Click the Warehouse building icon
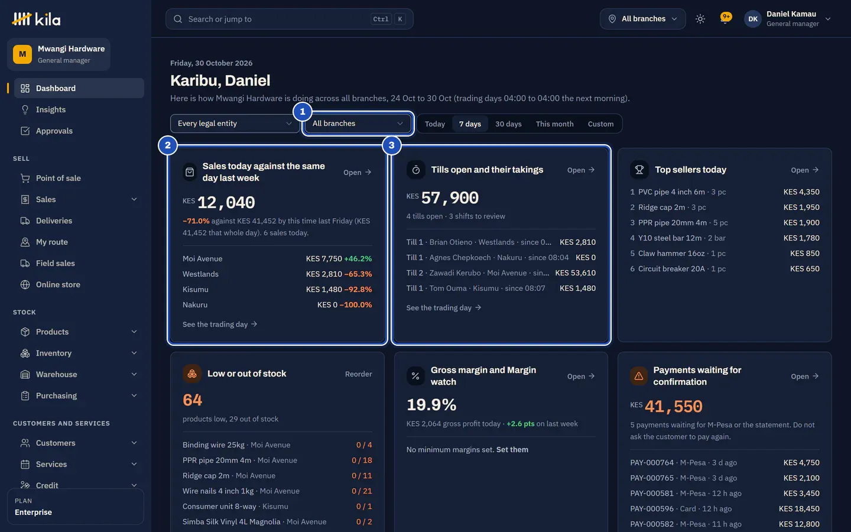851x532 pixels. pyautogui.click(x=25, y=374)
